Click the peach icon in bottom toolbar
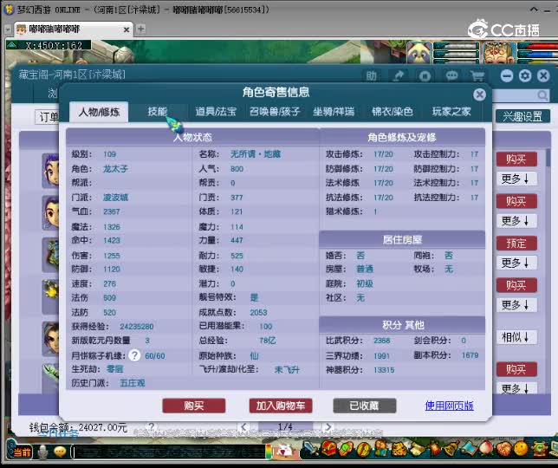This screenshot has height=468, width=558. coord(486,449)
